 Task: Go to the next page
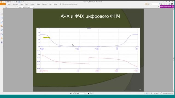pos(86,93)
